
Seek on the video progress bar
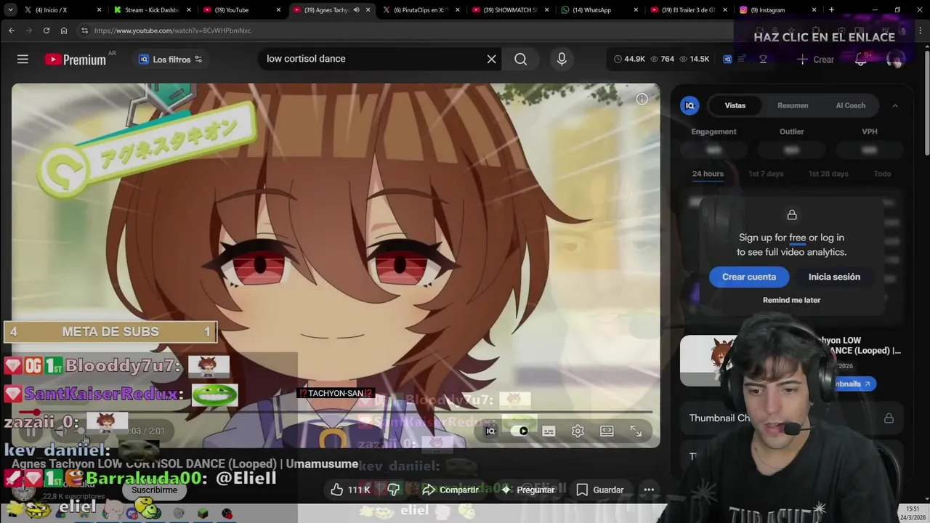click(336, 413)
